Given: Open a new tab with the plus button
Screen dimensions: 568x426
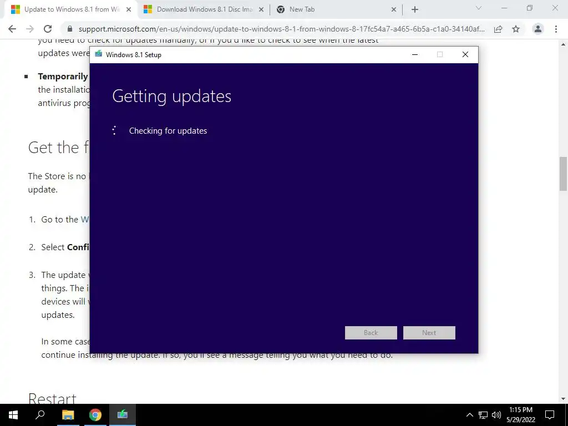Looking at the screenshot, I should coord(415,9).
